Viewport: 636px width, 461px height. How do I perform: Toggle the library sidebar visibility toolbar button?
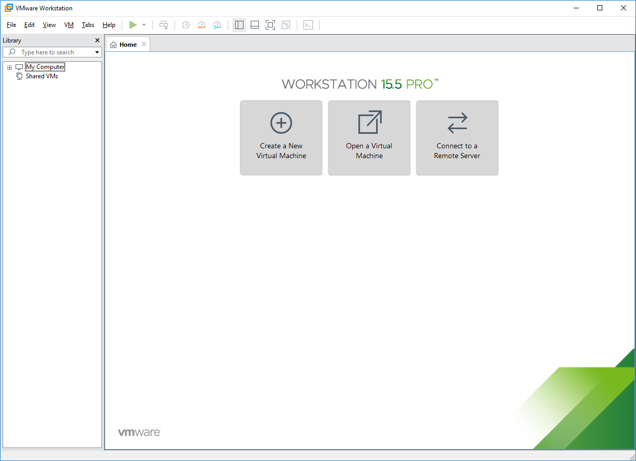pos(239,25)
